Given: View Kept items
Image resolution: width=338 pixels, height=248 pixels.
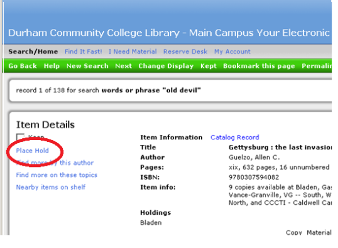Looking at the screenshot, I should (208, 66).
